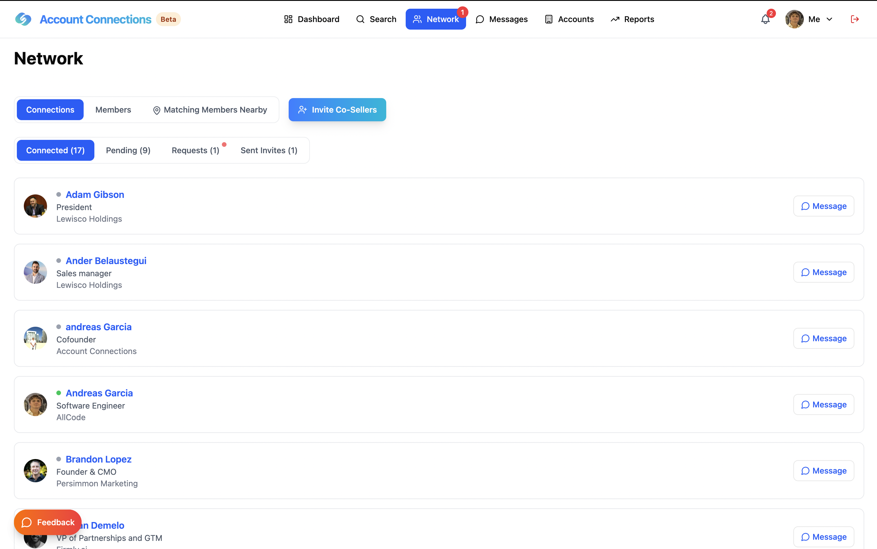Image resolution: width=877 pixels, height=549 pixels.
Task: Message Adam Gibson
Action: [x=823, y=206]
